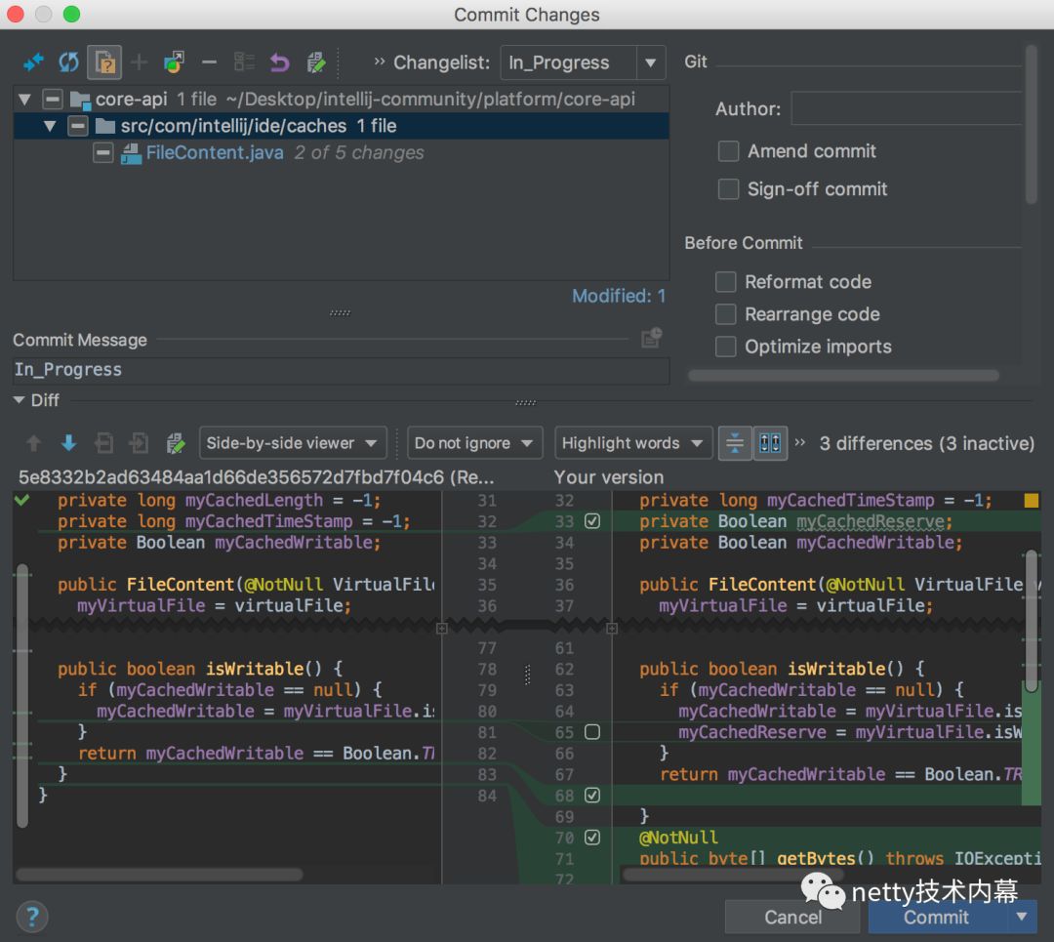Toggle the core-api module checkbox
Image resolution: width=1054 pixels, height=942 pixels.
(x=53, y=100)
